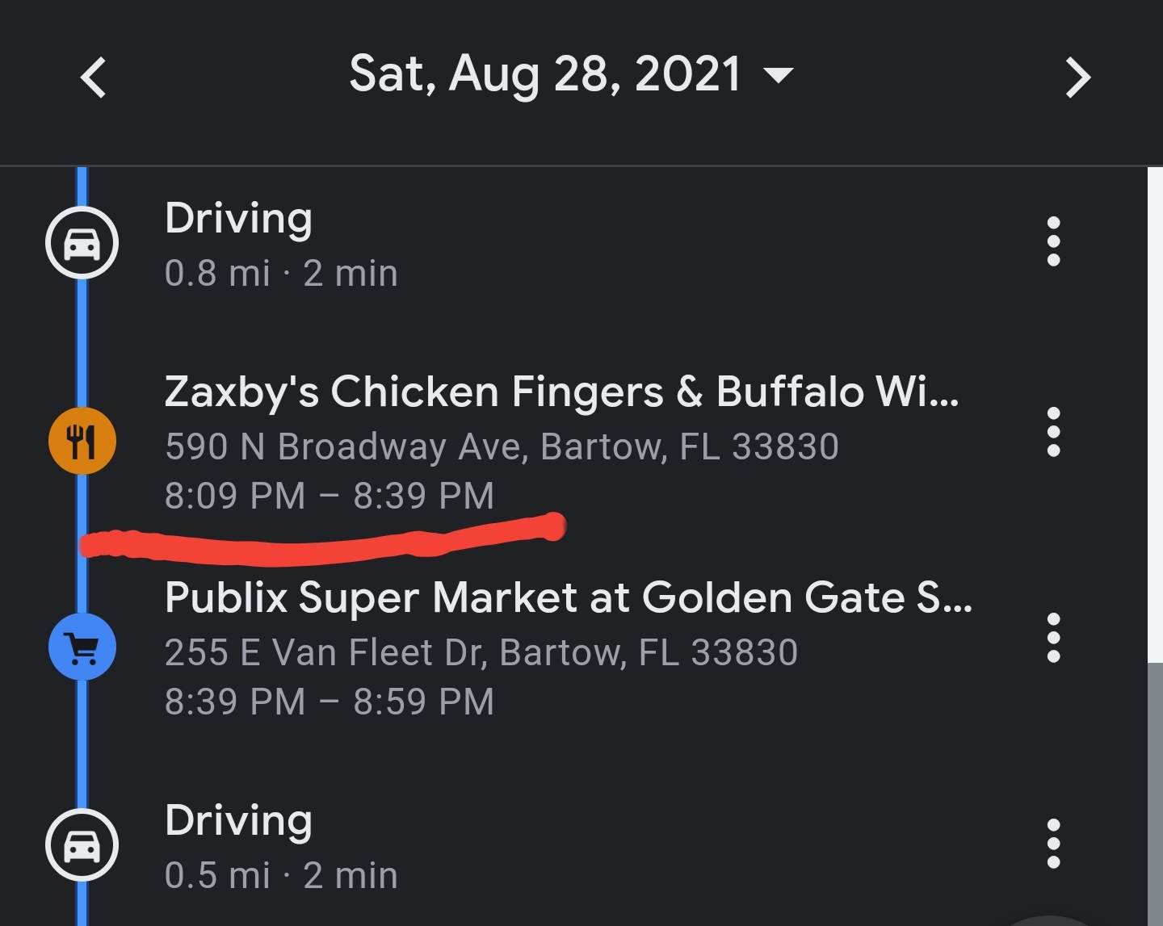1163x926 pixels.
Task: Open the first Driving 0.8 mi segment
Action: click(x=280, y=245)
